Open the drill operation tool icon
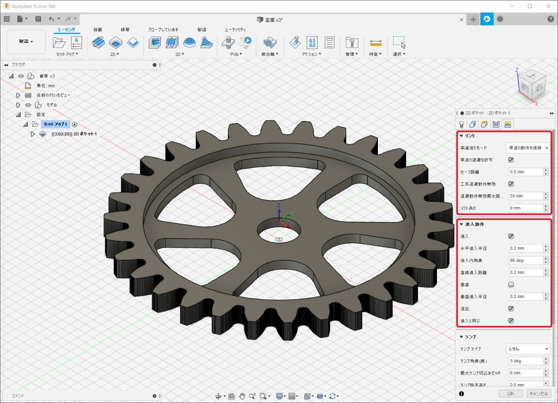558x403 pixels. pyautogui.click(x=228, y=42)
